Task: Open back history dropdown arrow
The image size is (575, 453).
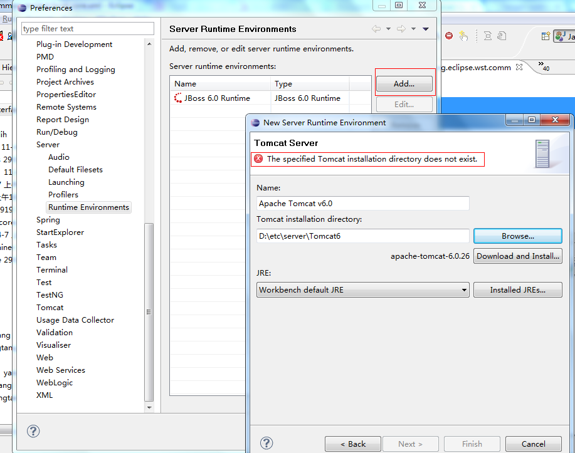Action: point(388,29)
